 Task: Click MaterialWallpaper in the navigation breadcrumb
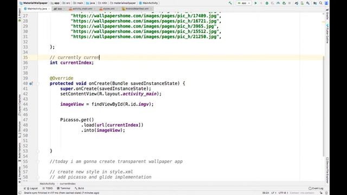34,3
